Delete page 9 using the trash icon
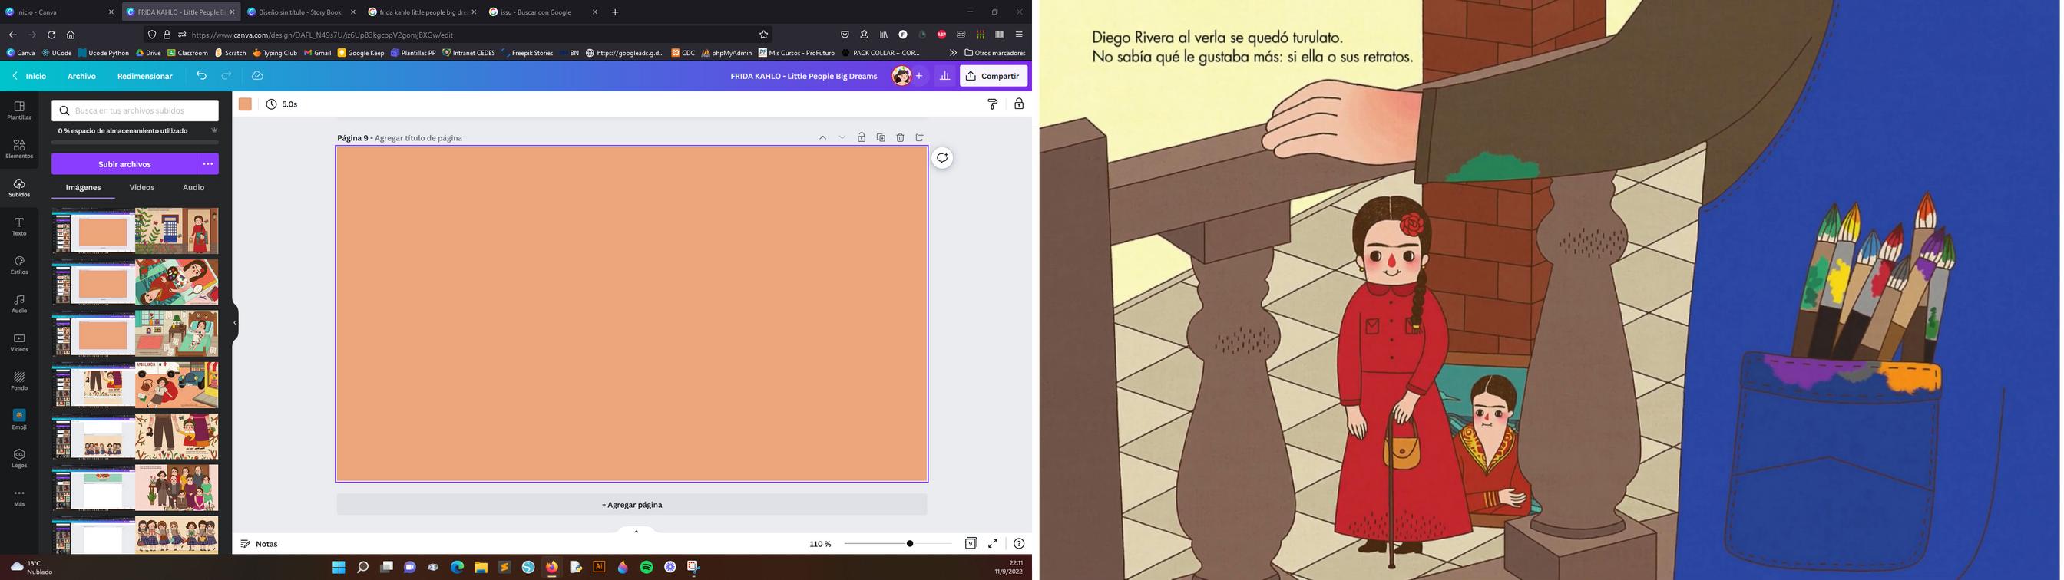2064x580 pixels. (900, 138)
